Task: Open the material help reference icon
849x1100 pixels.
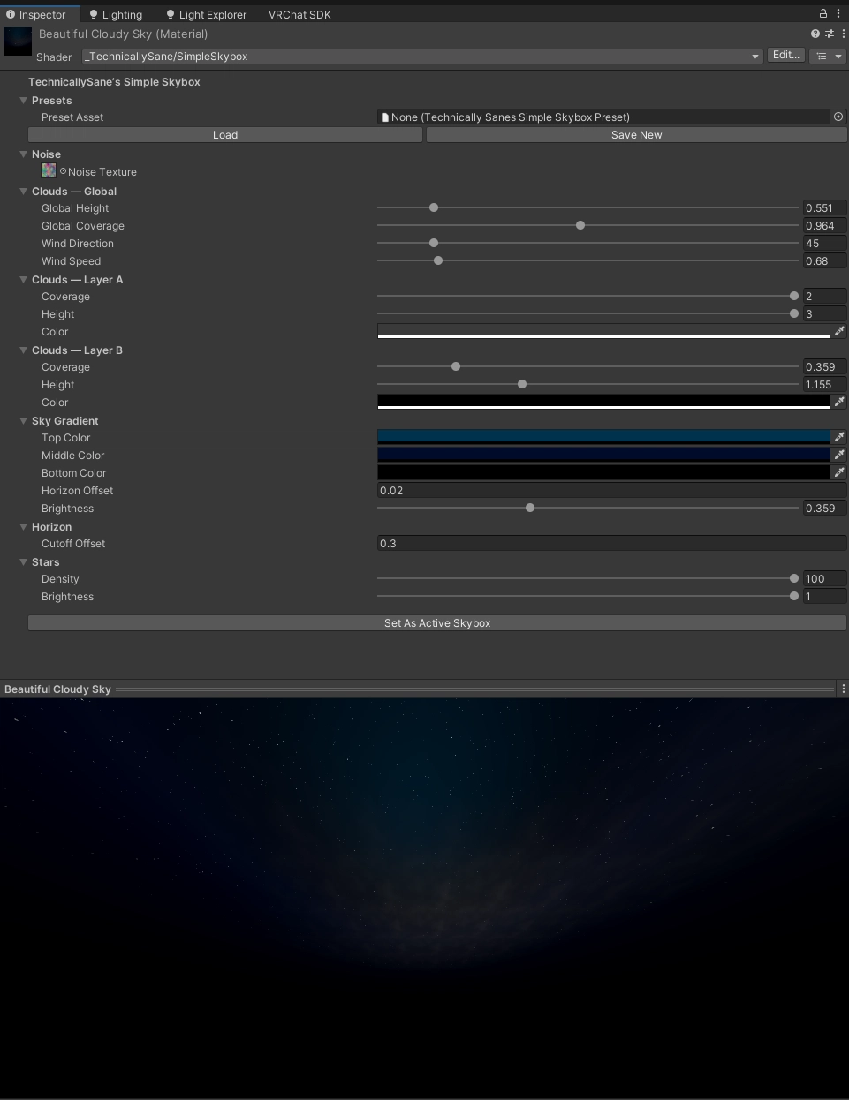Action: 815,34
